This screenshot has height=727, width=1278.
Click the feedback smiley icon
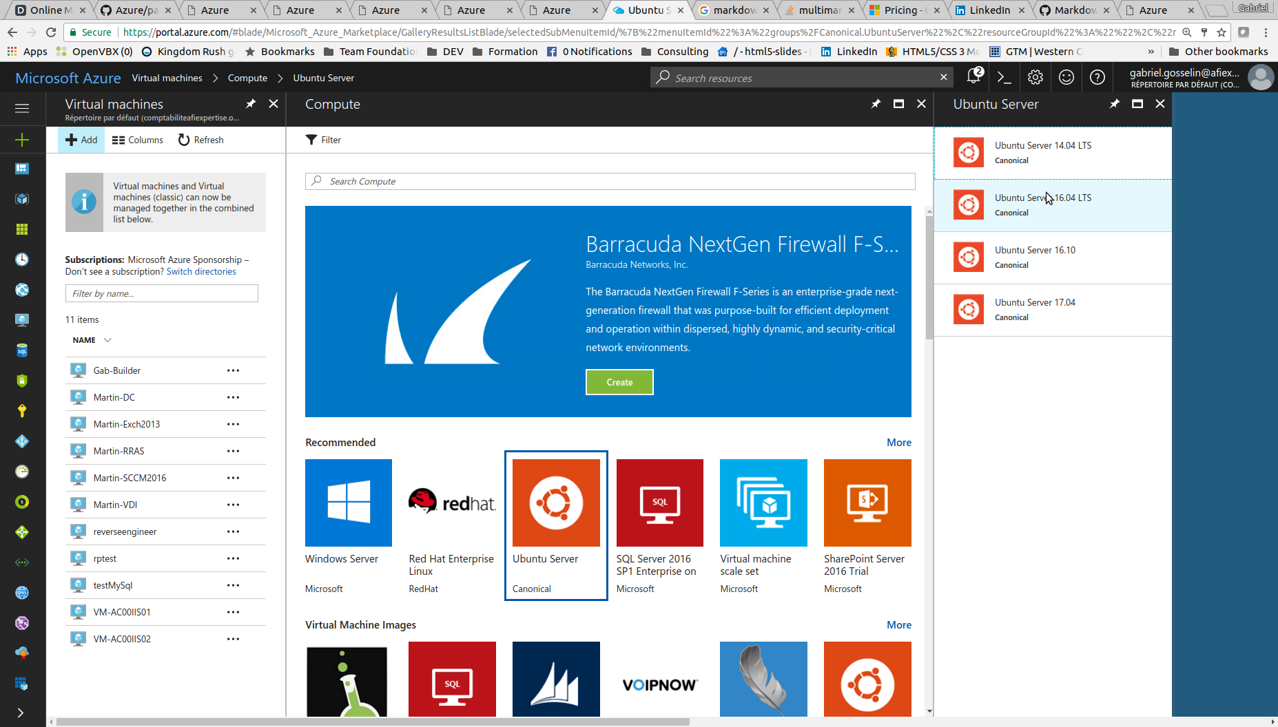[1066, 78]
